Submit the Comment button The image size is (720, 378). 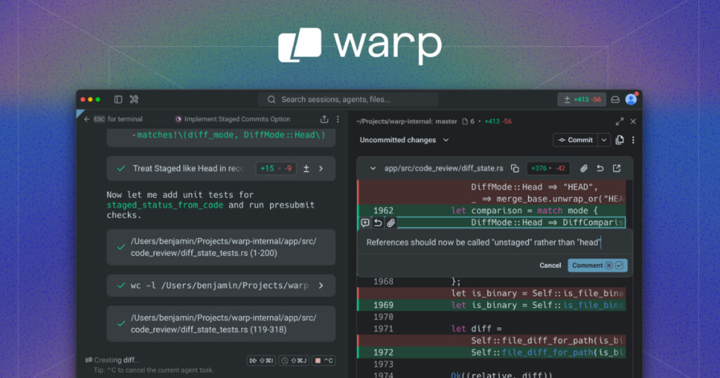click(x=598, y=266)
